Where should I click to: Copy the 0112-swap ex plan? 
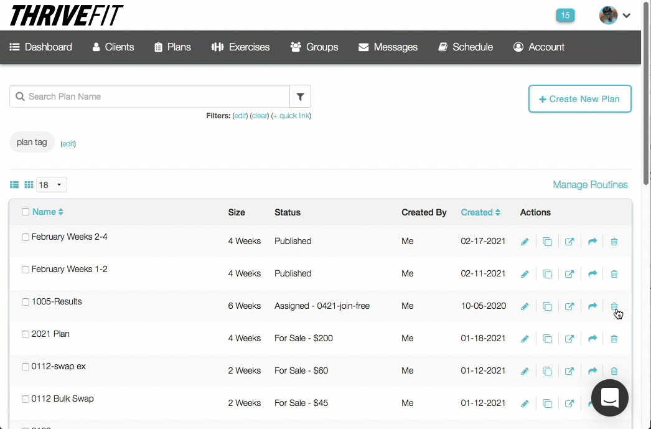547,371
